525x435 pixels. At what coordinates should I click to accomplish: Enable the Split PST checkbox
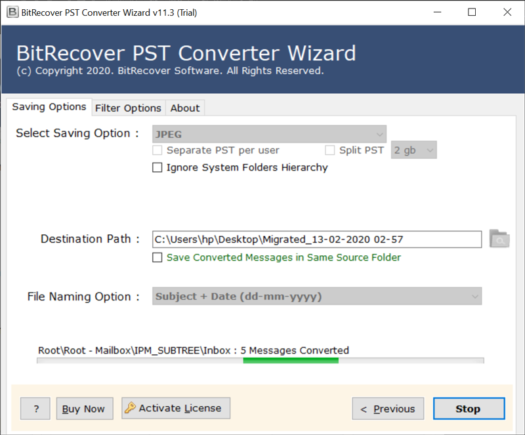tap(329, 150)
